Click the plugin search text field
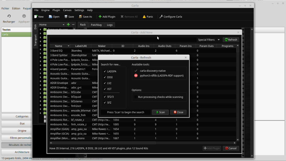Image resolution: width=286 pixels, height=161 pixels. [123, 40]
